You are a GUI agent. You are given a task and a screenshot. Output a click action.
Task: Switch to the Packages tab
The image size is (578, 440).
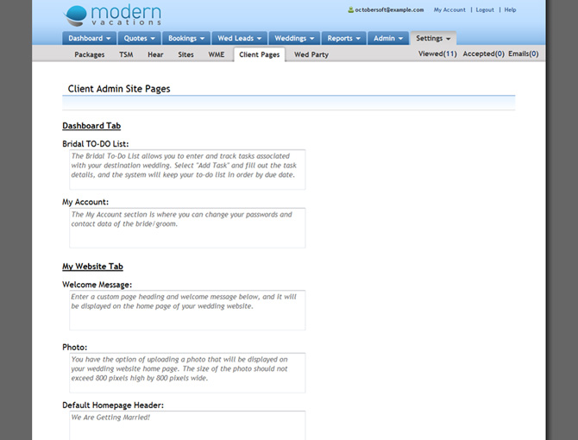90,54
